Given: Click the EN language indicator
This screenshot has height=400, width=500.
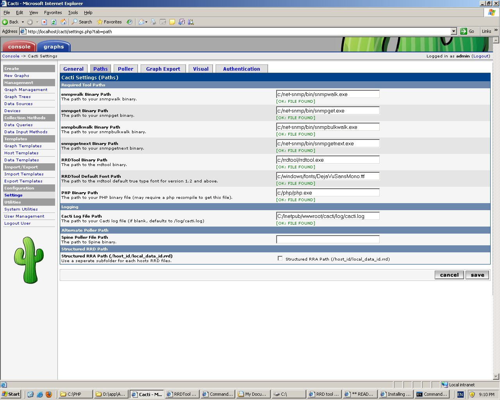Looking at the screenshot, I should 460,395.
